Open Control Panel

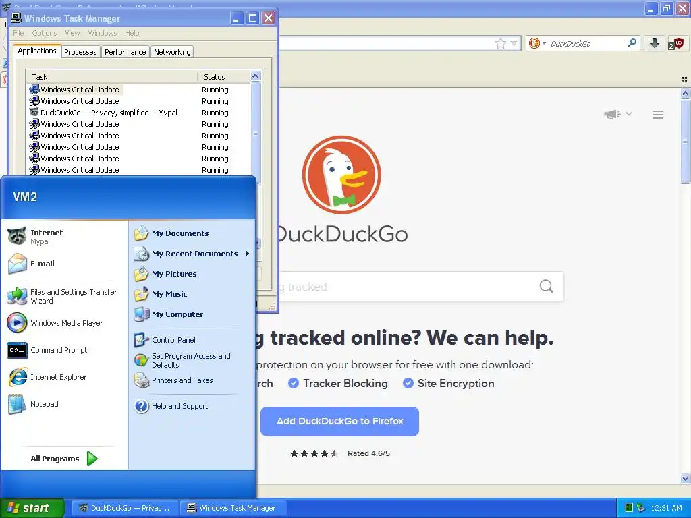(165, 340)
